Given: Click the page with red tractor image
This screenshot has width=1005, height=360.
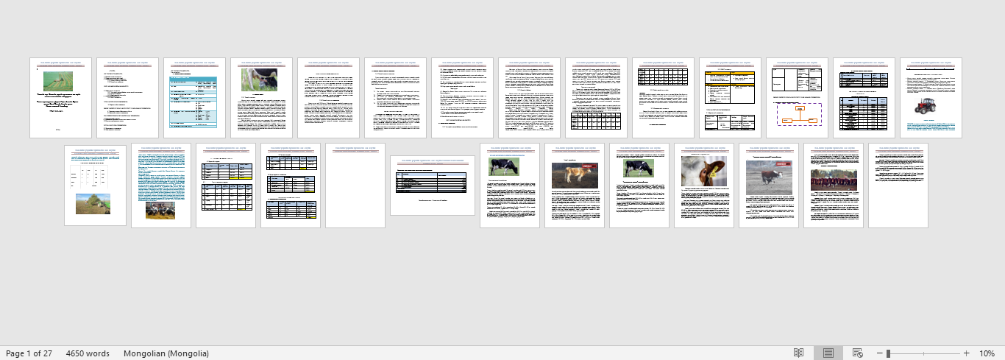Looking at the screenshot, I should click(x=931, y=98).
